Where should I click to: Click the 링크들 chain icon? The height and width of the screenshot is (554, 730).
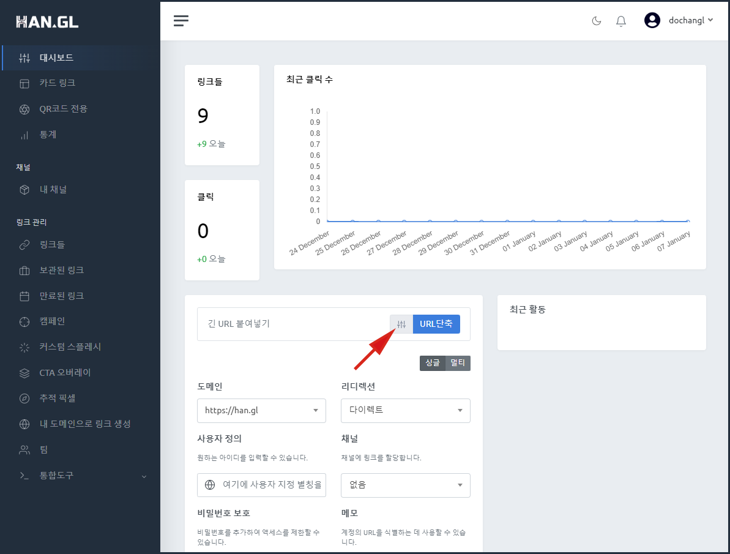click(24, 245)
